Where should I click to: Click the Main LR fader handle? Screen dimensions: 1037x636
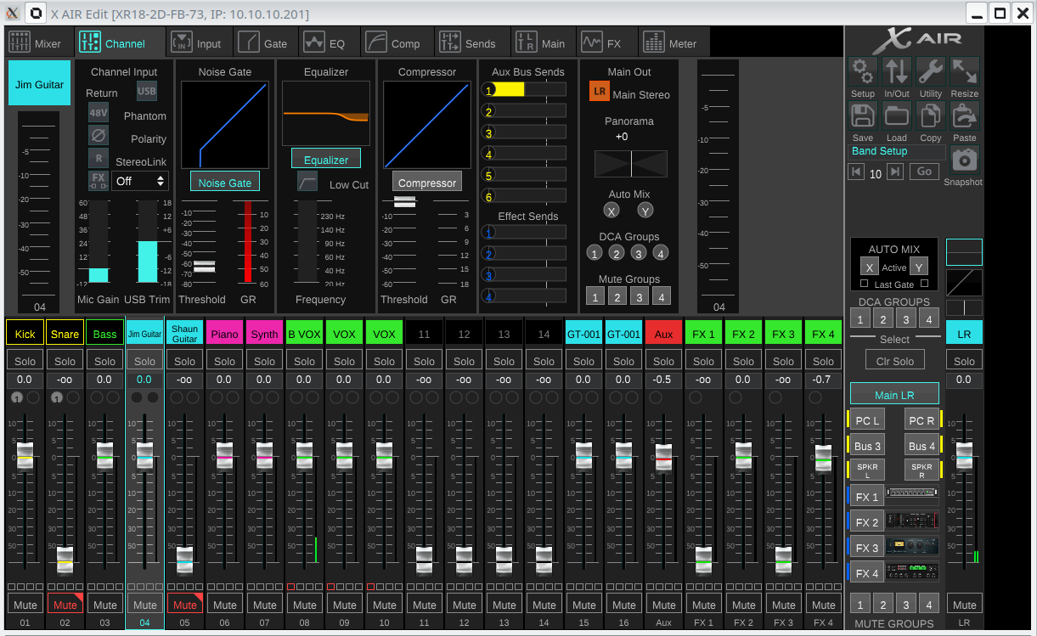[x=964, y=456]
